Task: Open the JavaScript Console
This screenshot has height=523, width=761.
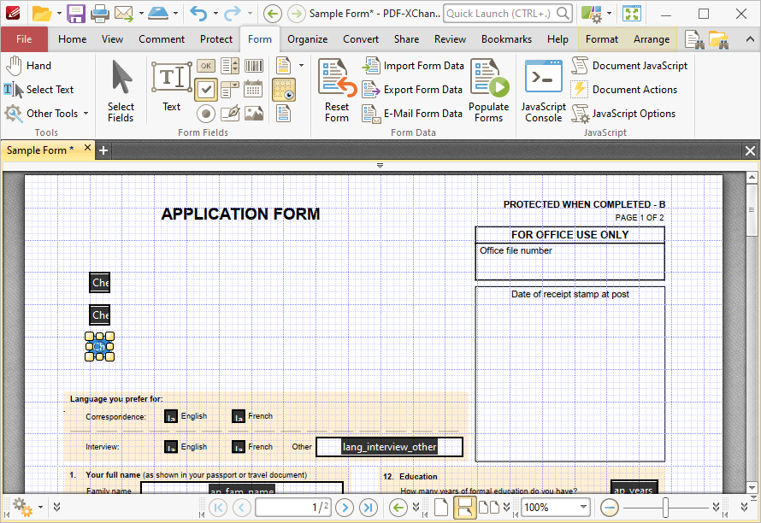Action: pyautogui.click(x=544, y=91)
